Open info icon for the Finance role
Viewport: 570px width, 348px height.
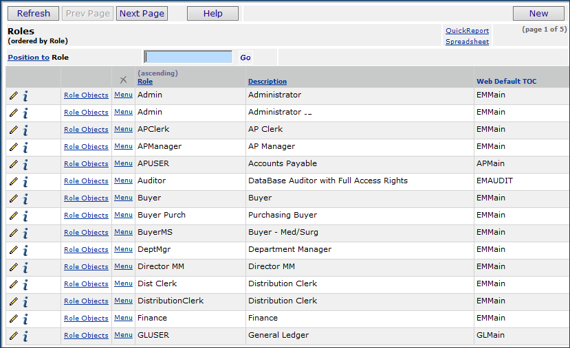coord(25,319)
